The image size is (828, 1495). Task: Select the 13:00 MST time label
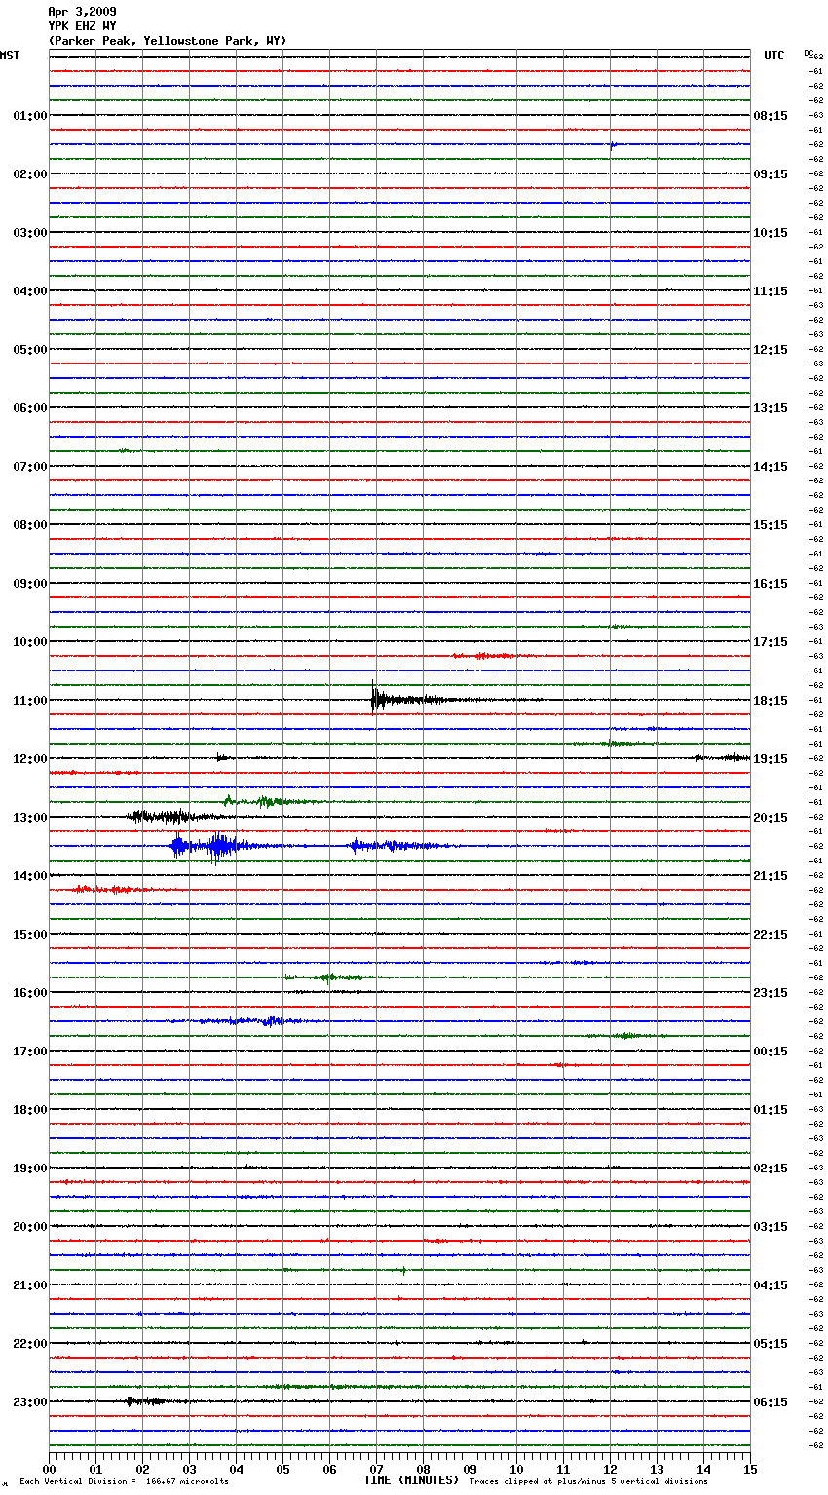[x=30, y=818]
